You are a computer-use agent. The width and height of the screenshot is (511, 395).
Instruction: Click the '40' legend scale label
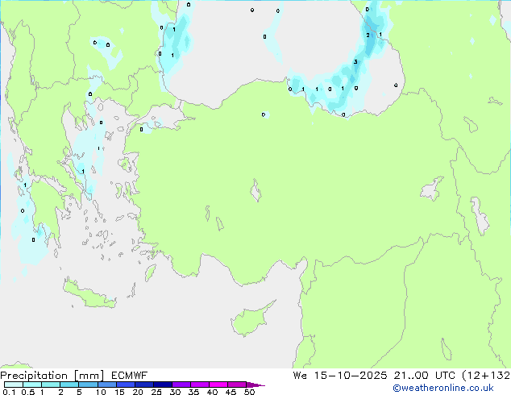tap(212, 392)
